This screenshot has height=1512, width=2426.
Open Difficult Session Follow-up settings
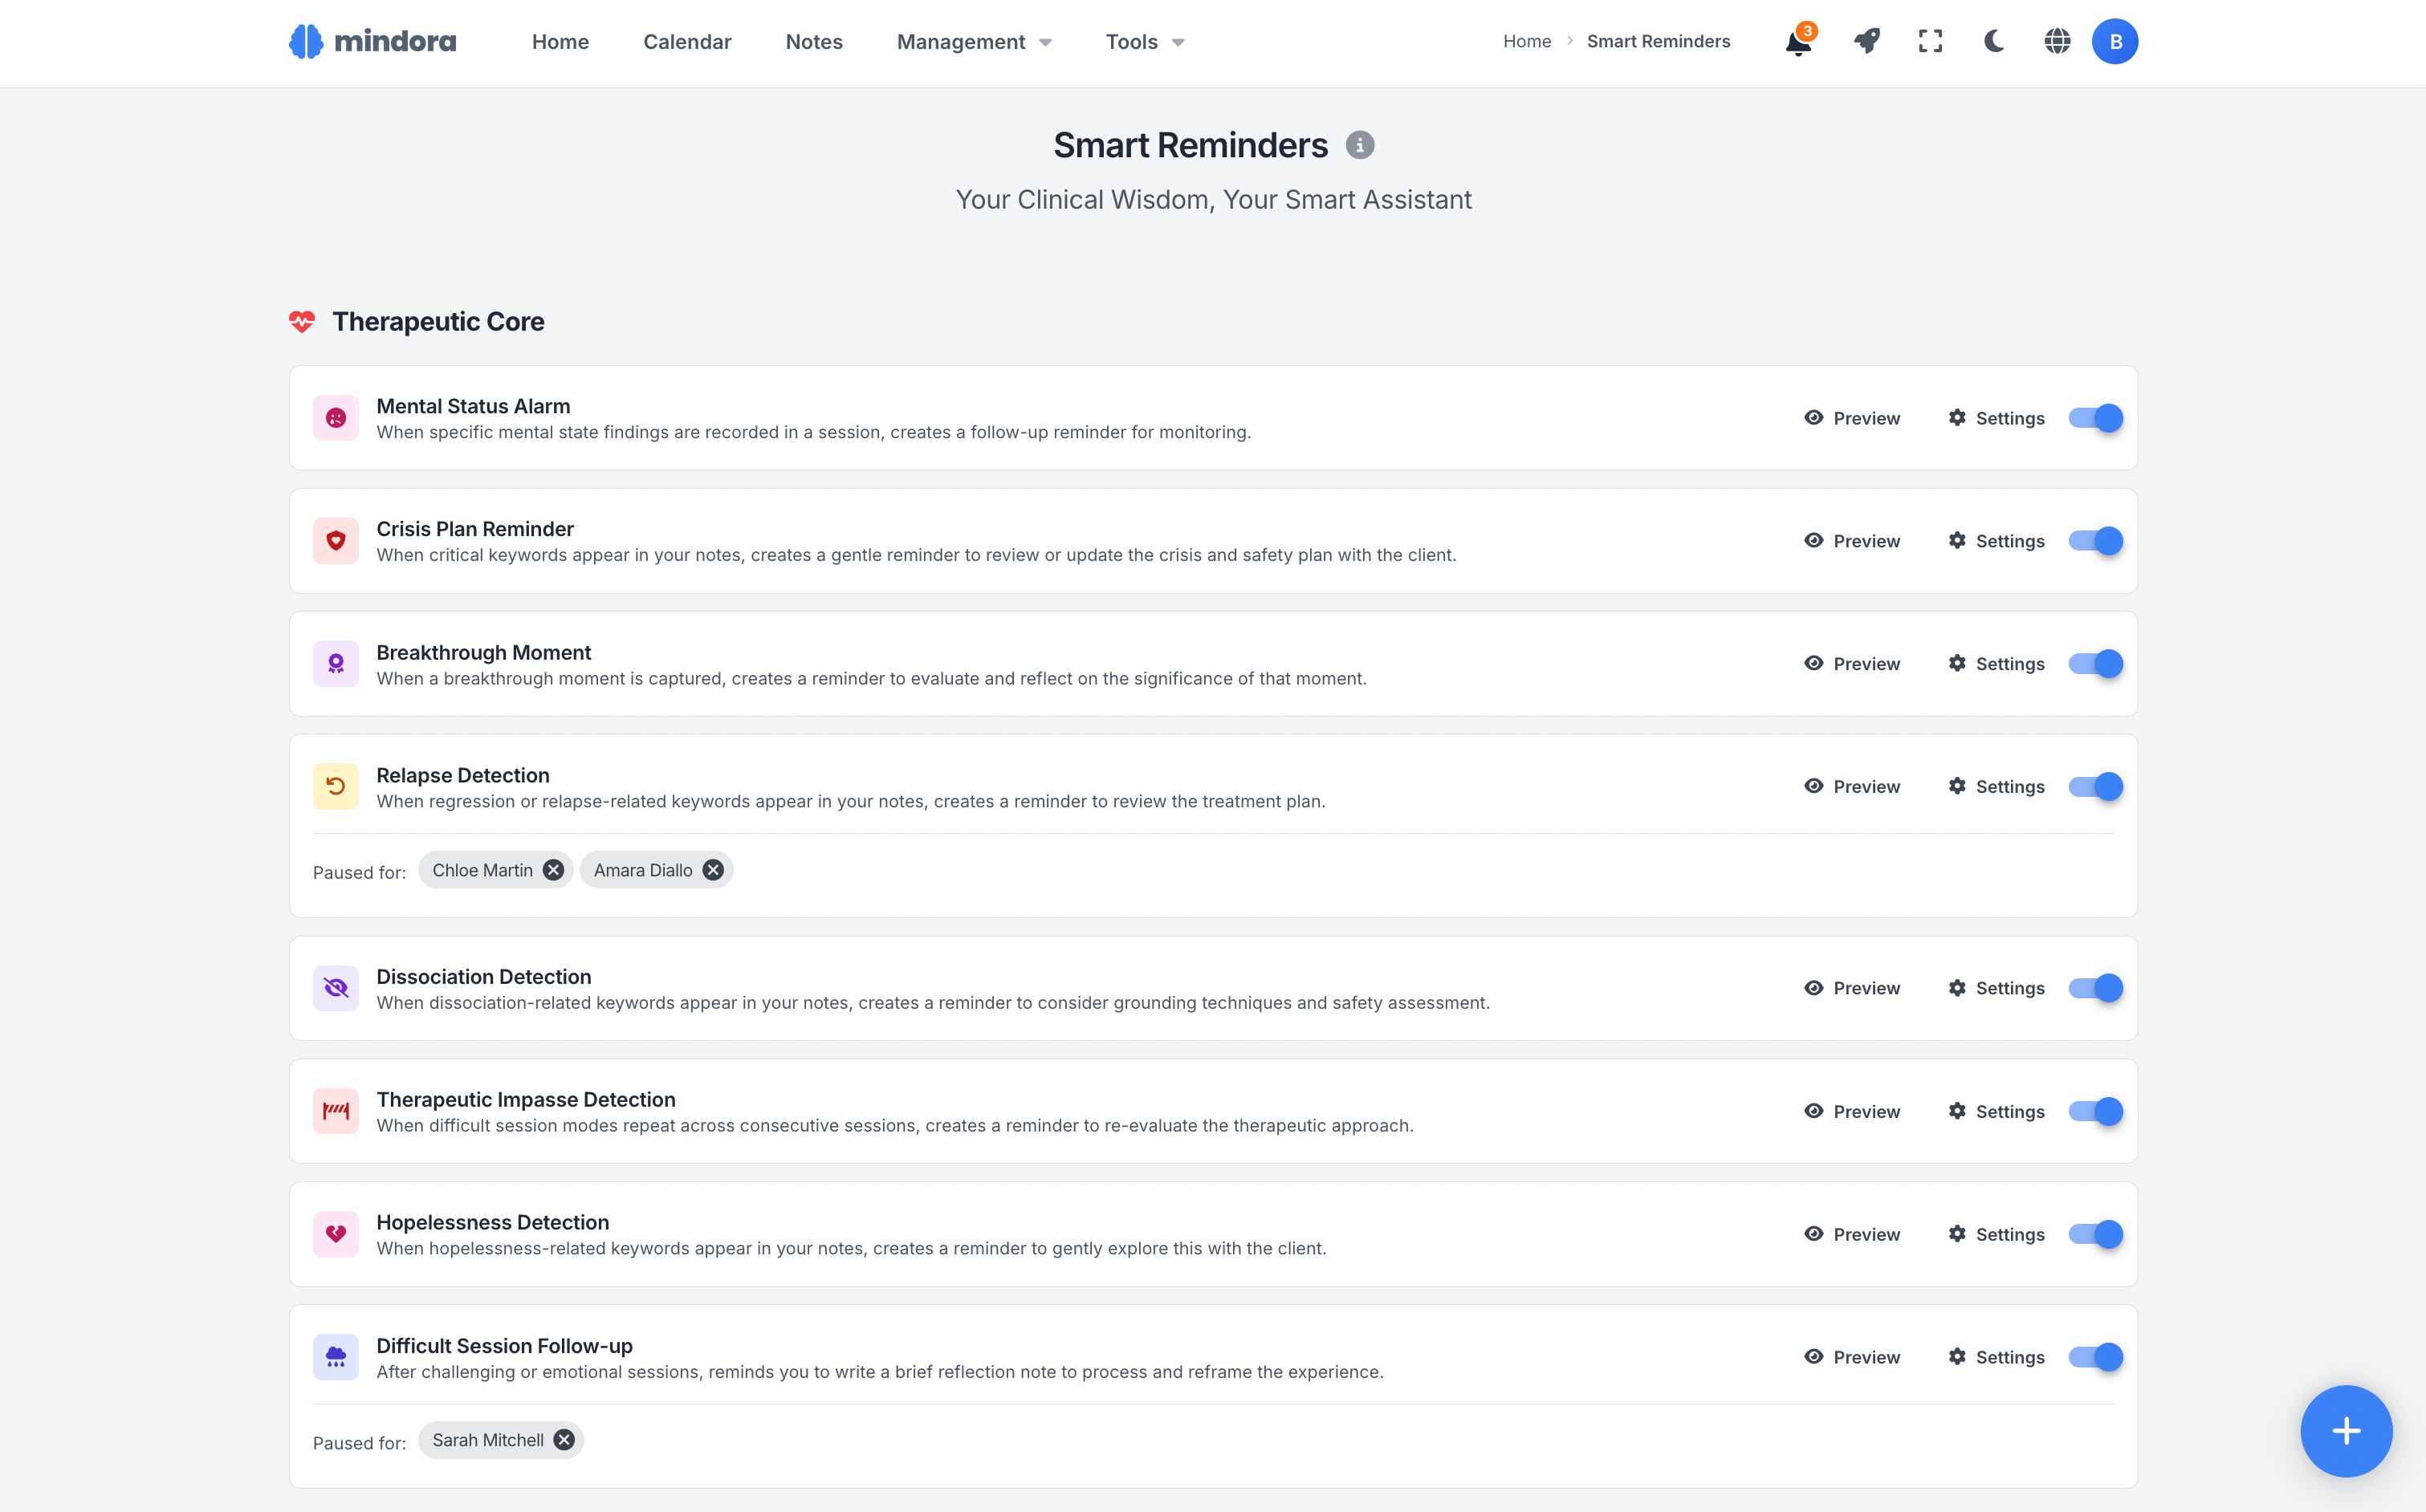(x=1996, y=1357)
